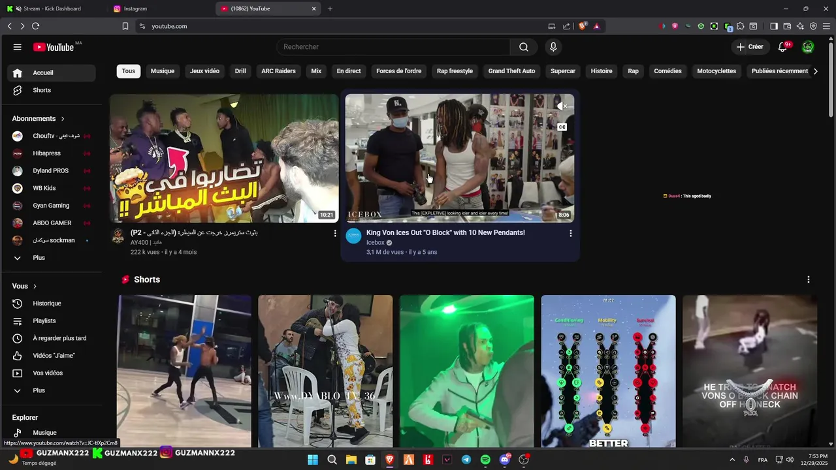The image size is (836, 470).
Task: Select the Supercar filter chip
Action: click(x=563, y=71)
